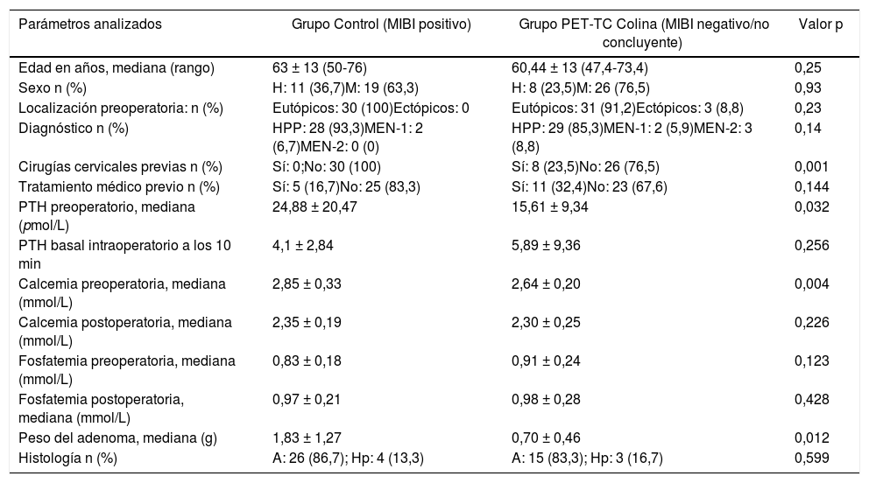Click 'Cirugías cervicales previas n (%)' row label
Viewport: 869px width, 483px height.
click(x=116, y=165)
